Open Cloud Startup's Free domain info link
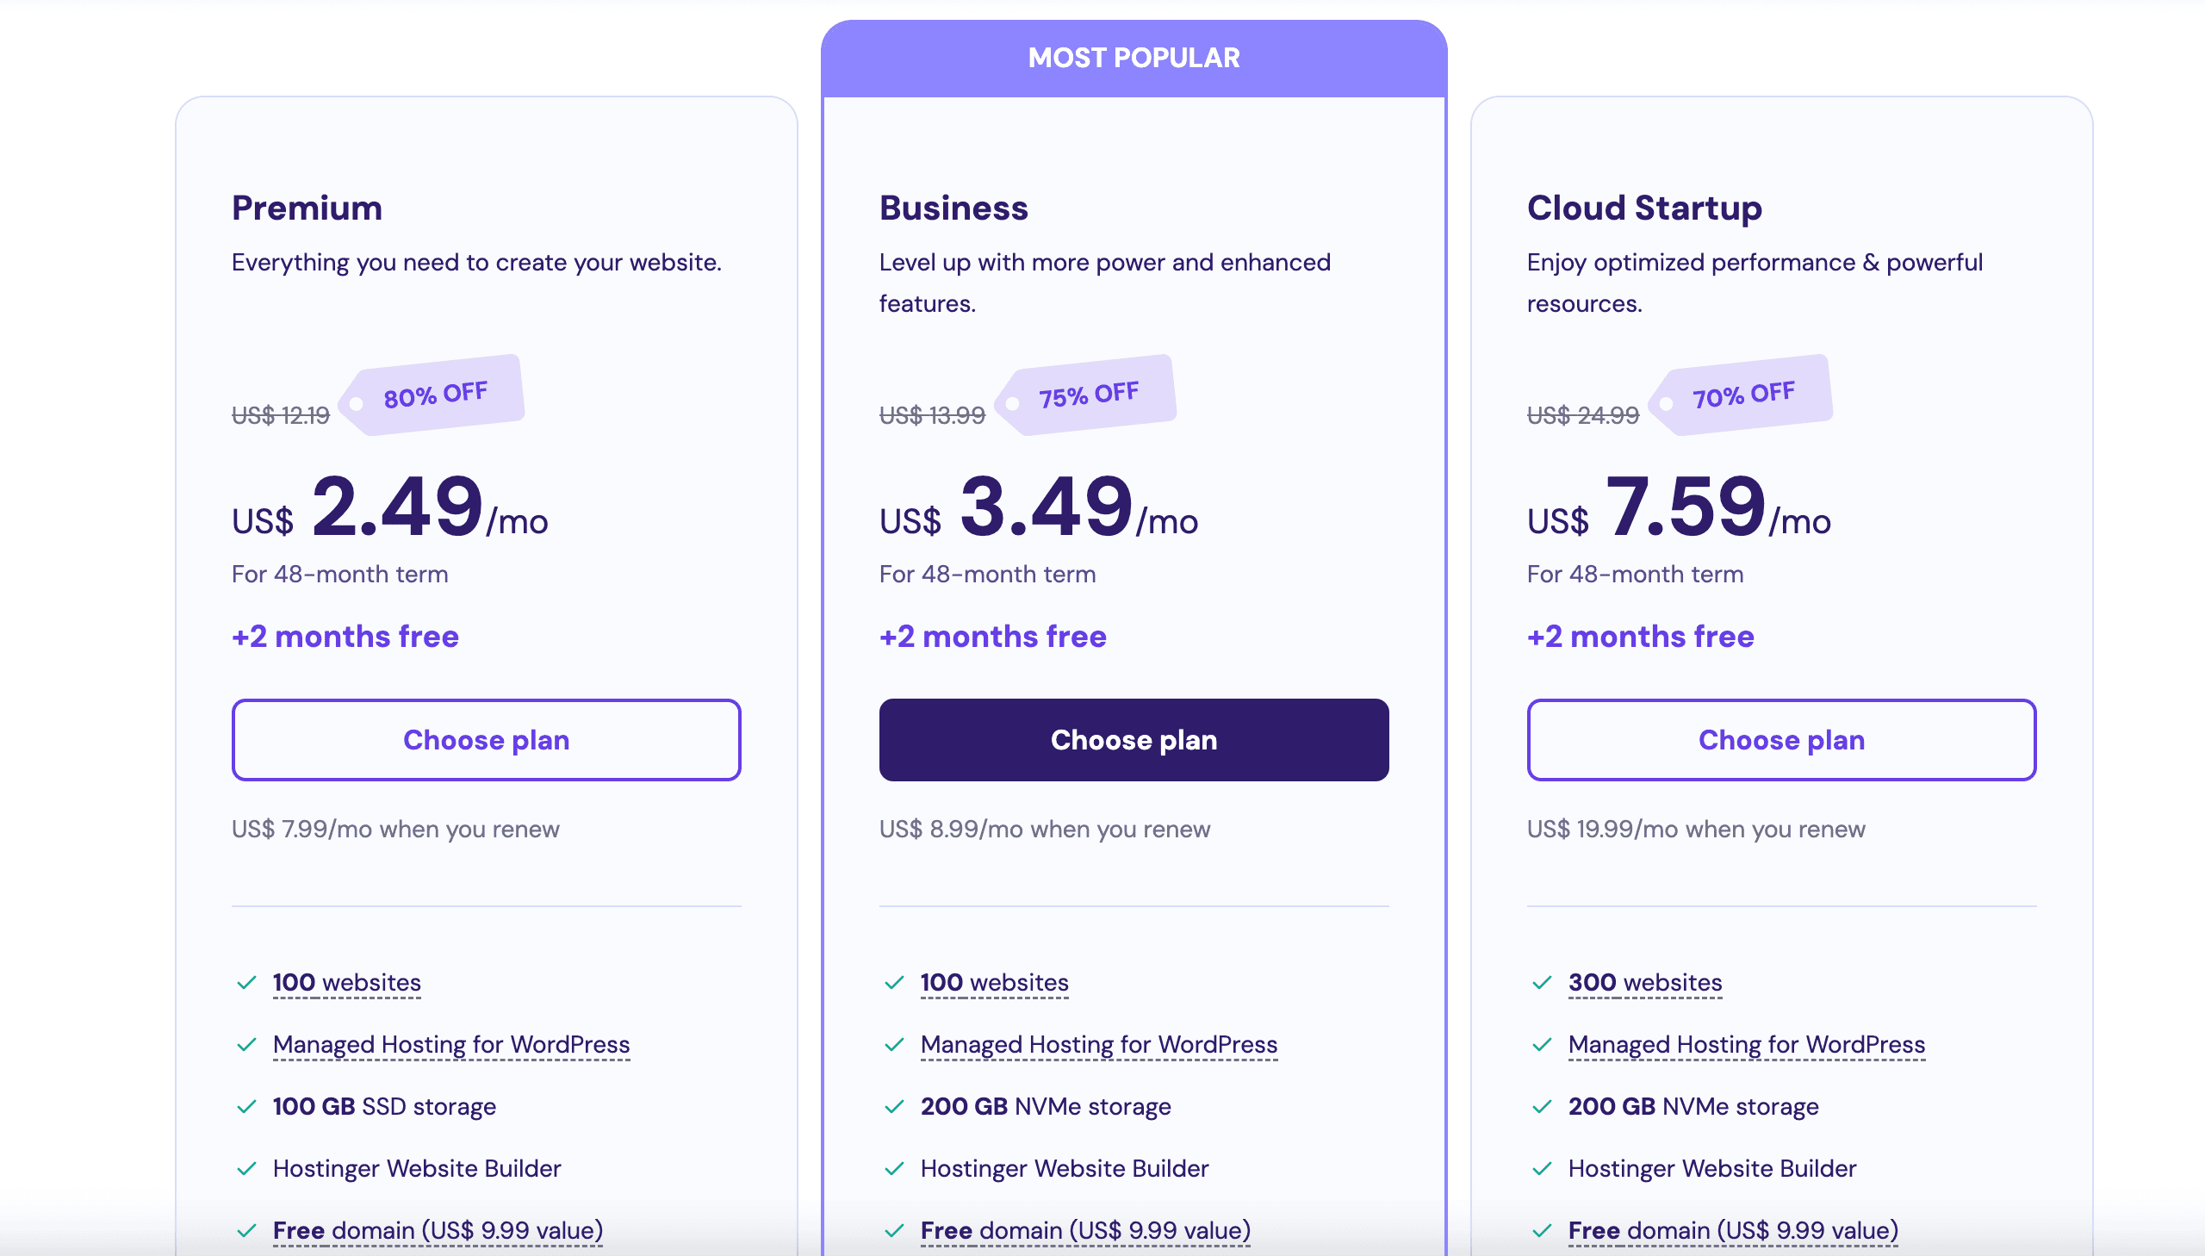Image resolution: width=2205 pixels, height=1256 pixels. pyautogui.click(x=1733, y=1230)
